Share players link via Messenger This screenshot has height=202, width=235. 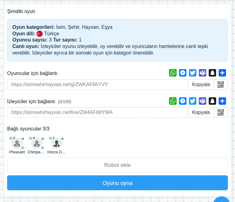(183, 73)
